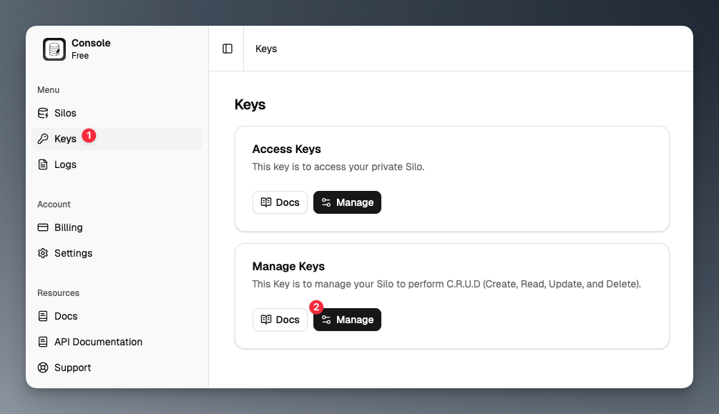This screenshot has height=414, width=719.
Task: Open Settings using the gear icon
Action: pyautogui.click(x=44, y=253)
